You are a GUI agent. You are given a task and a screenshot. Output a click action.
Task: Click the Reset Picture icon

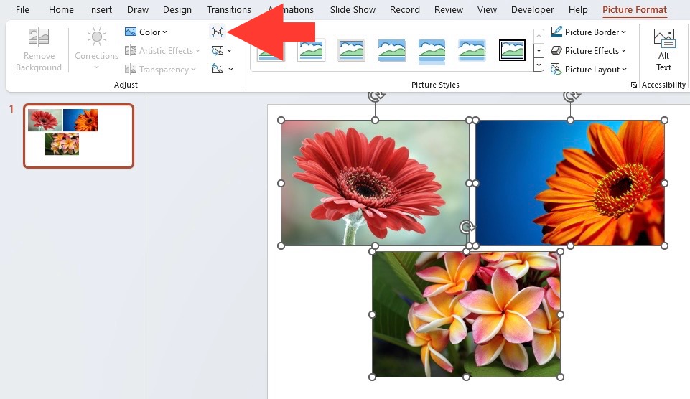point(218,69)
